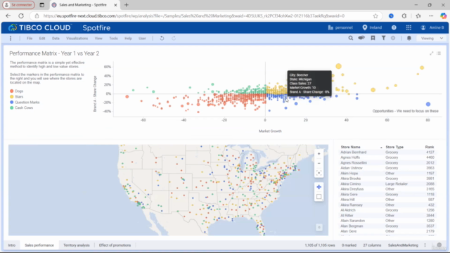
Task: Switch to the Territory analysis tab
Action: pyautogui.click(x=77, y=245)
